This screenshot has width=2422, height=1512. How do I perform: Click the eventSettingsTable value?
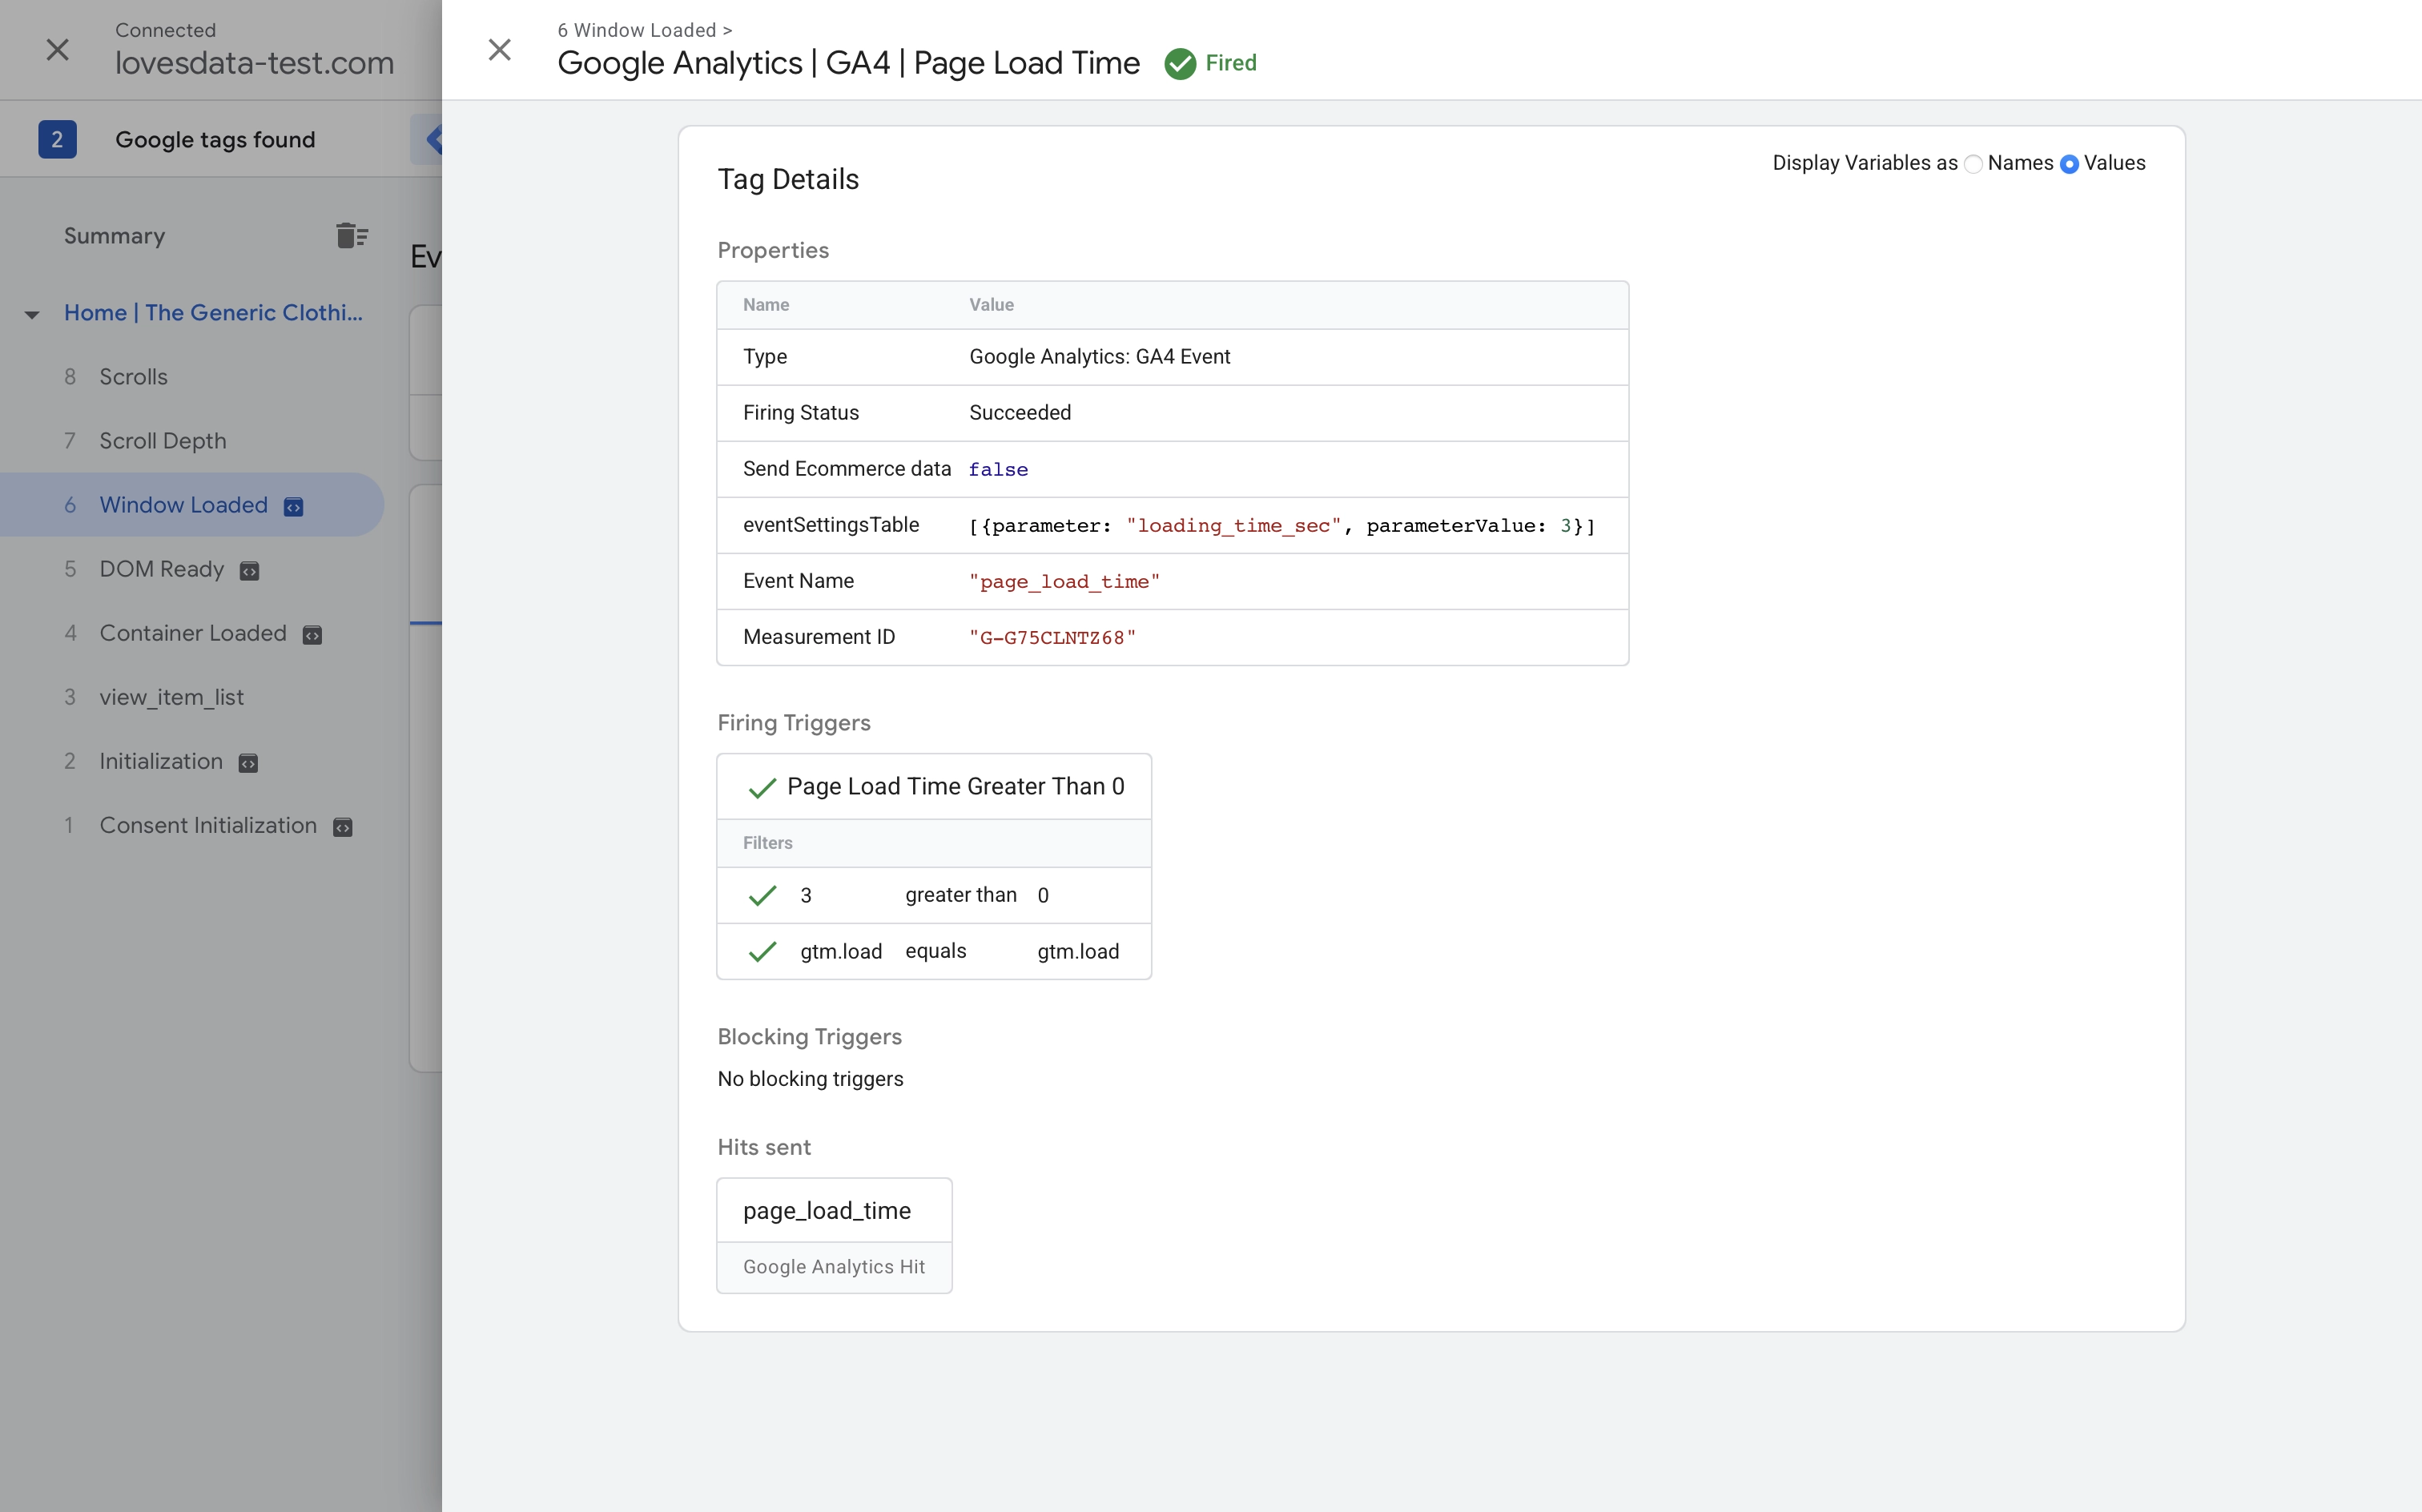pos(1282,526)
